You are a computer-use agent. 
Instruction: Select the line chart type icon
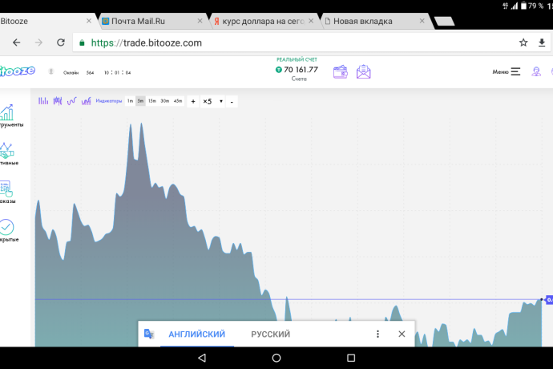tap(71, 101)
